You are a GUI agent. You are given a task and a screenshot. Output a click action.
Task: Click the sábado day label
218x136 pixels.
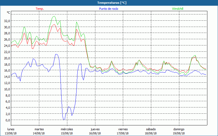pyautogui.click(x=151, y=129)
